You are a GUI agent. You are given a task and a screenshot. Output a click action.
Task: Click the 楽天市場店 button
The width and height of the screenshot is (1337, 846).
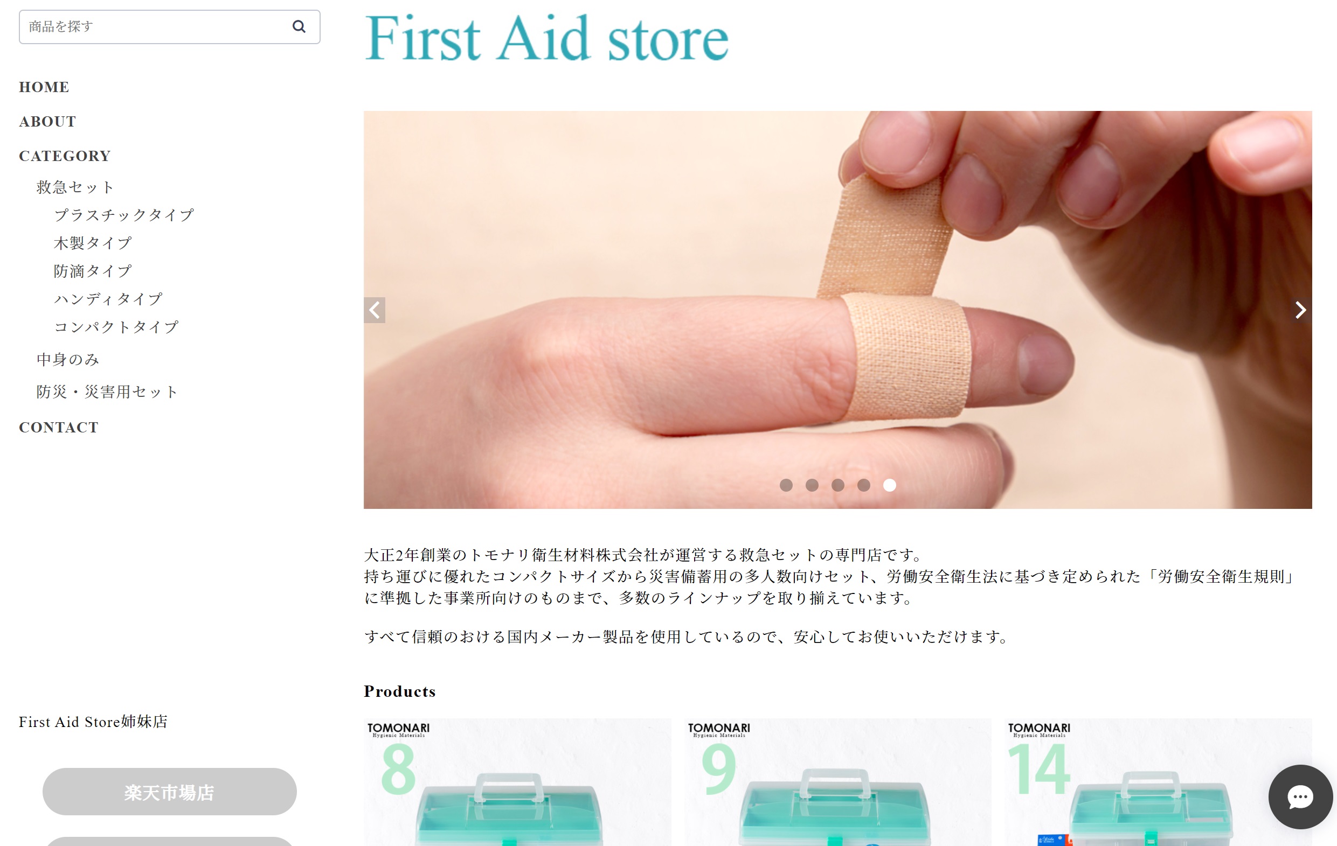[169, 792]
